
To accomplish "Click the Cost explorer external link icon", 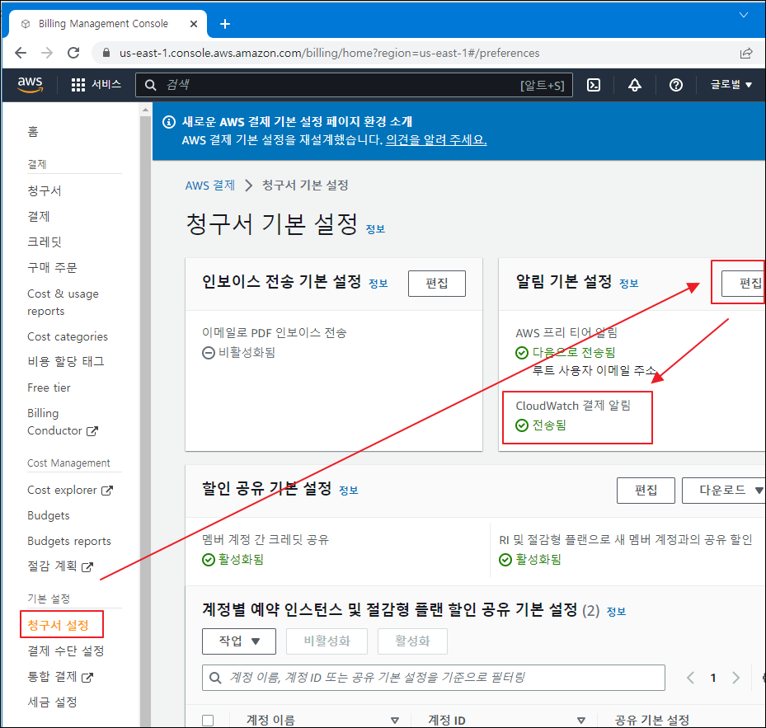I will [107, 490].
